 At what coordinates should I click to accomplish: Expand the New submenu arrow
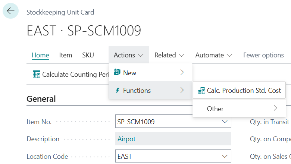pos(182,73)
